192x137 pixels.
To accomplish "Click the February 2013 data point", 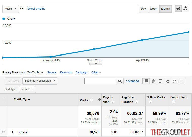I will point(51,57).
